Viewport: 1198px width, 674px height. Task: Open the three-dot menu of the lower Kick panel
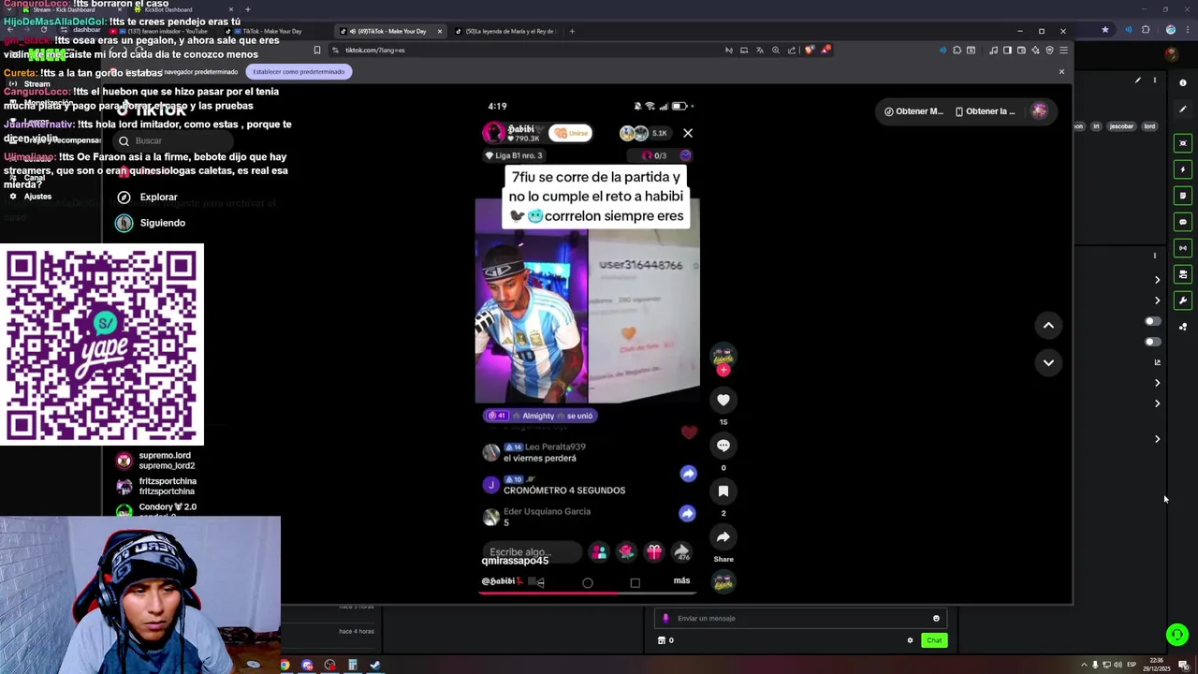1155,255
